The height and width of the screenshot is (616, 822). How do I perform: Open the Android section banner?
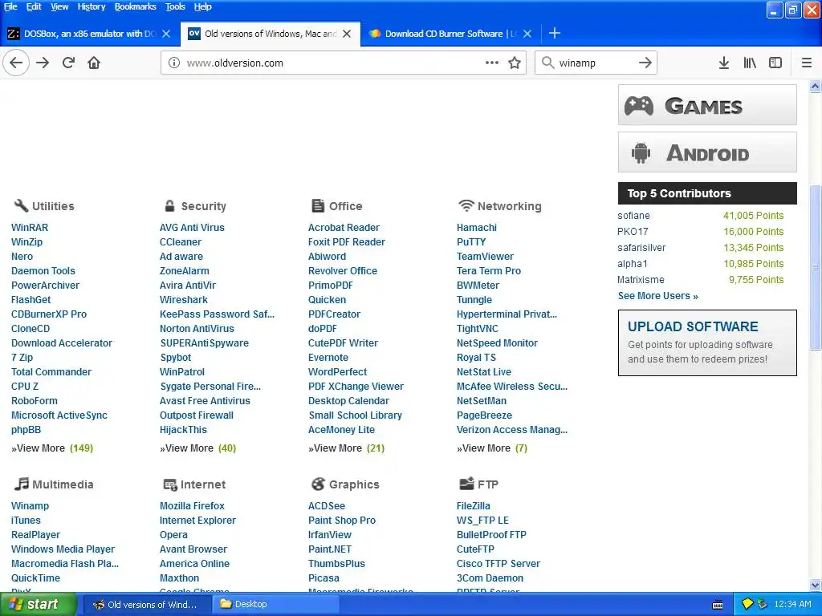[707, 152]
